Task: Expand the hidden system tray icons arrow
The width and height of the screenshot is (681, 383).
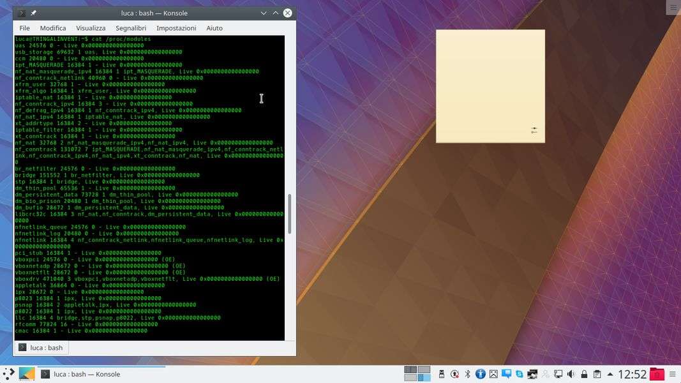Action: point(610,374)
